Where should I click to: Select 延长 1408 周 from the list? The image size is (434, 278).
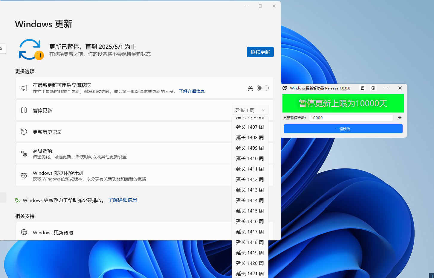click(250, 138)
